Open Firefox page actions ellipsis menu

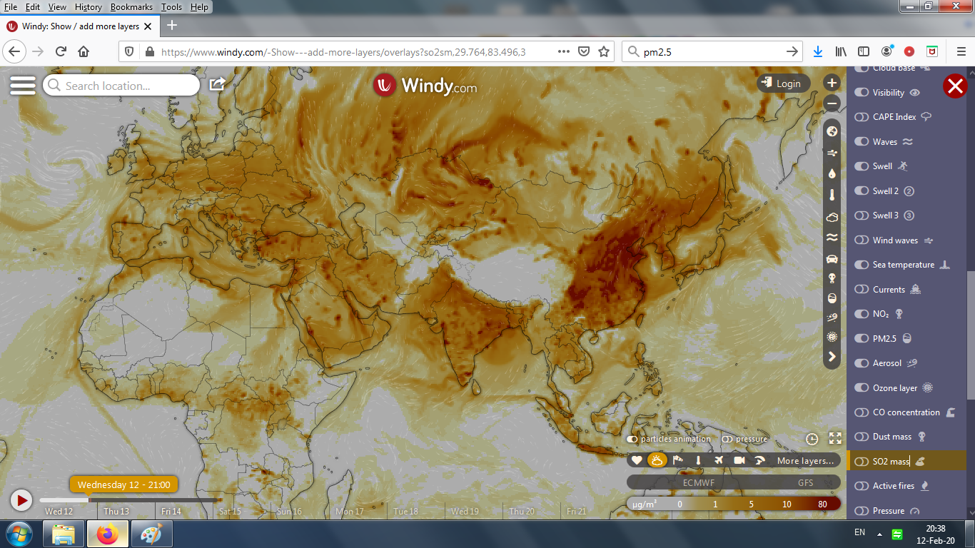563,51
